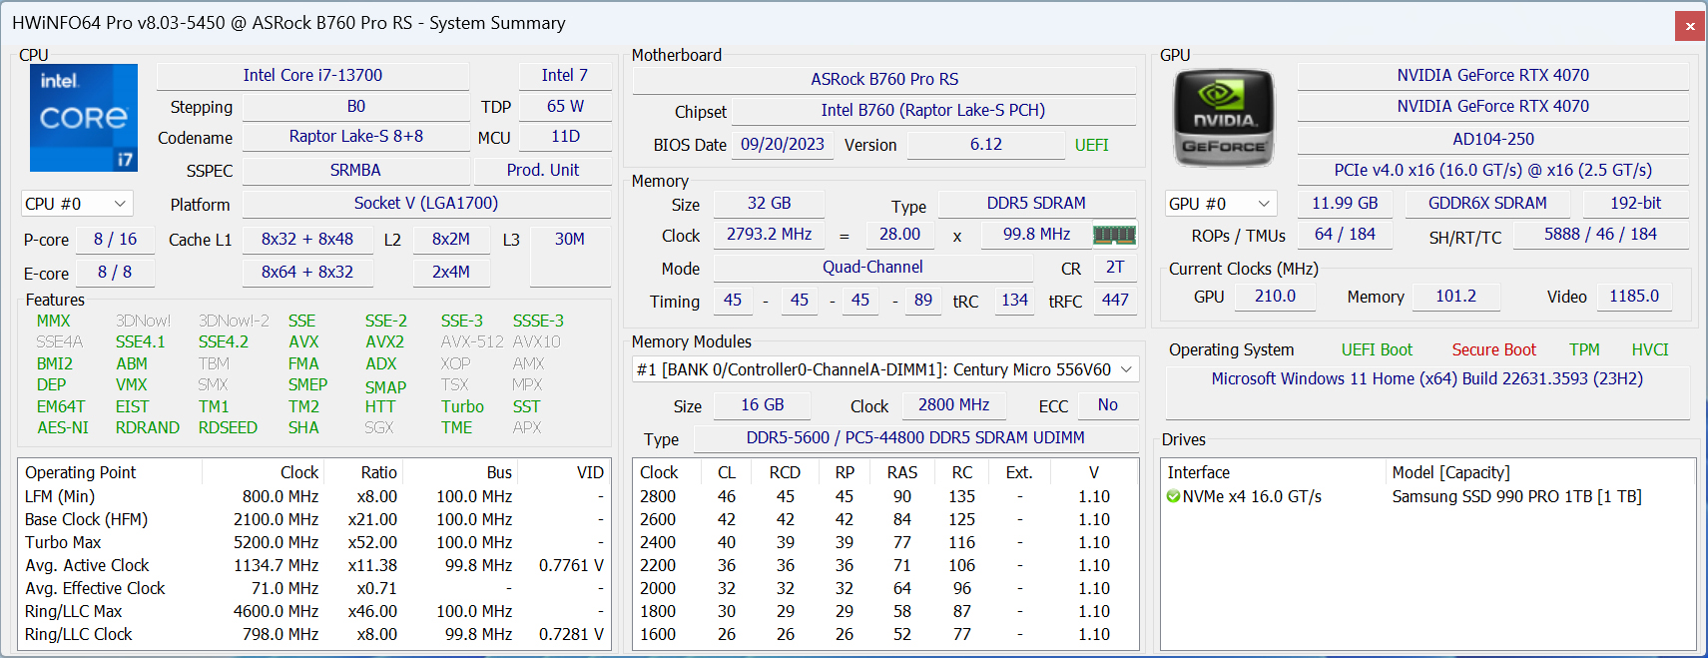1708x658 pixels.
Task: Click the 11.99 GB video memory value
Action: (1345, 204)
